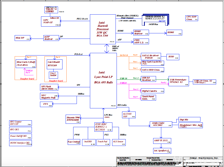This screenshot has height=167, width=224.
Task: Select the AMP TI 3113 box
Action: [162, 141]
